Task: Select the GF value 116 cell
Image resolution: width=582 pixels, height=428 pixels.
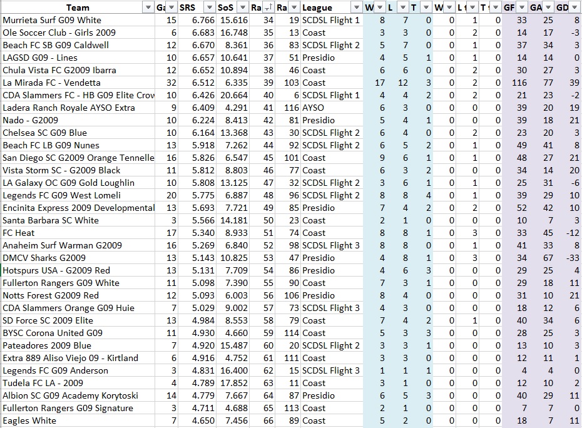Action: [518, 83]
